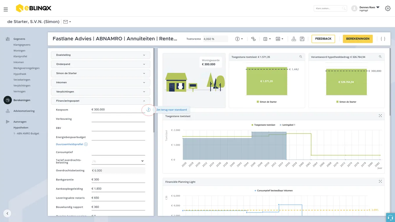The image size is (395, 222).
Task: Click the user avatar icon
Action: pyautogui.click(x=354, y=9)
